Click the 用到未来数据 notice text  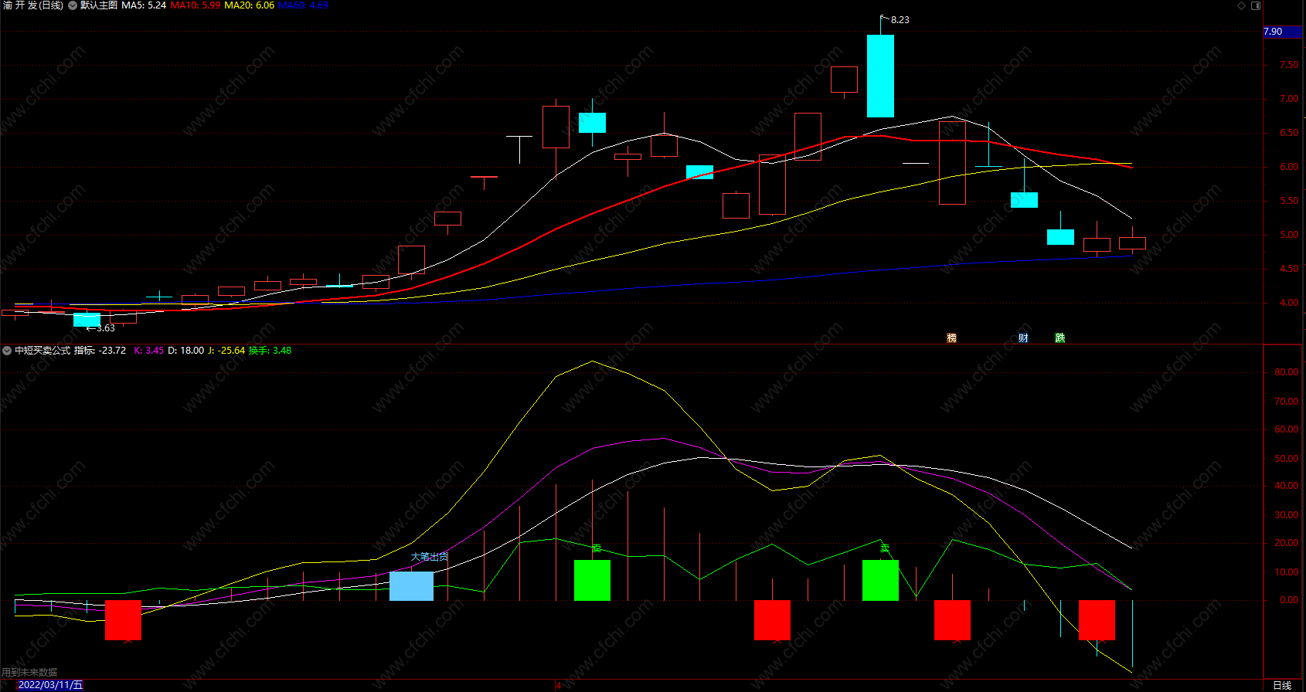pos(30,673)
